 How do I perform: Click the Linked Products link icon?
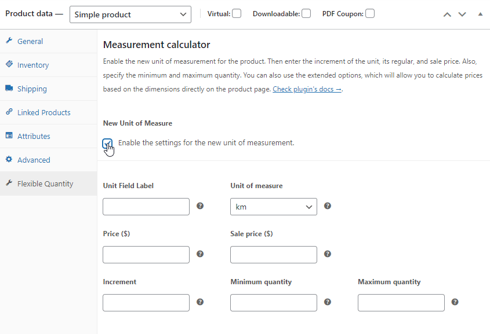click(x=9, y=112)
